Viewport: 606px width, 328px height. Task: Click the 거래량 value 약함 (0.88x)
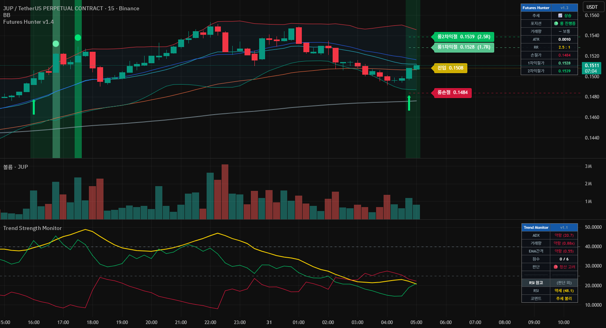[x=564, y=243]
